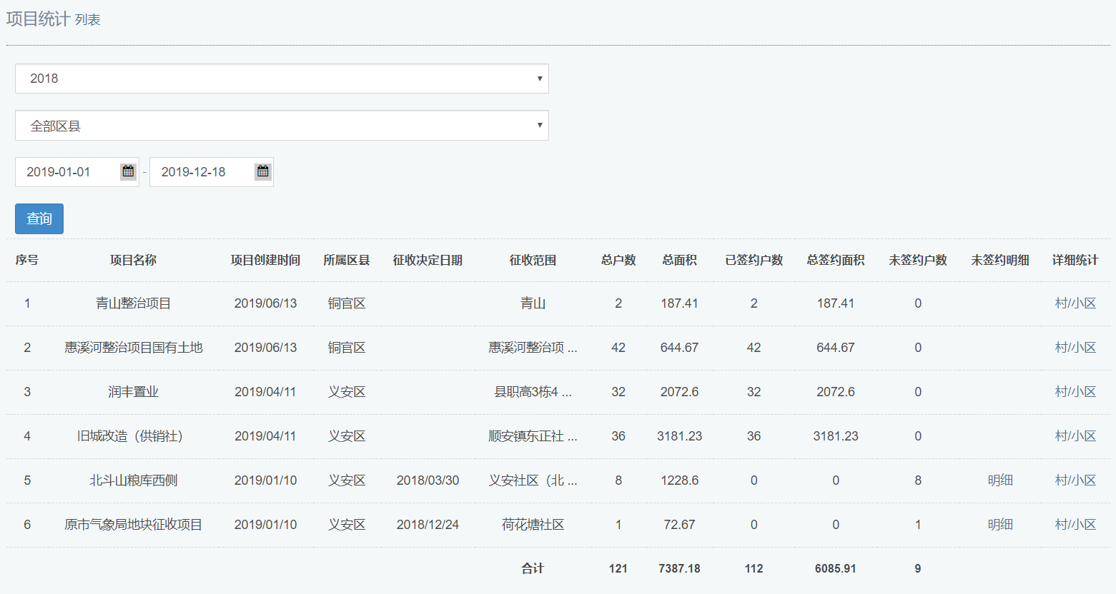The width and height of the screenshot is (1116, 594).
Task: Click the 总户数 column header
Action: tap(618, 260)
